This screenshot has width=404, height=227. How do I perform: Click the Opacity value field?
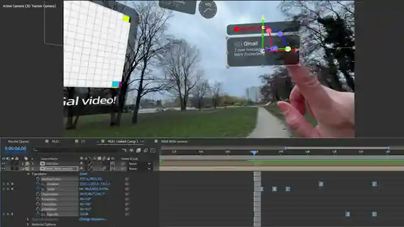pos(84,214)
